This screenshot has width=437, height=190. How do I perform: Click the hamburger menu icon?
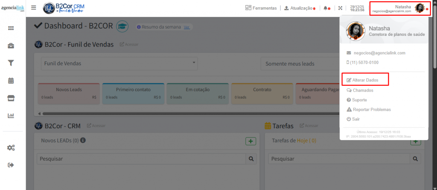coord(34,8)
